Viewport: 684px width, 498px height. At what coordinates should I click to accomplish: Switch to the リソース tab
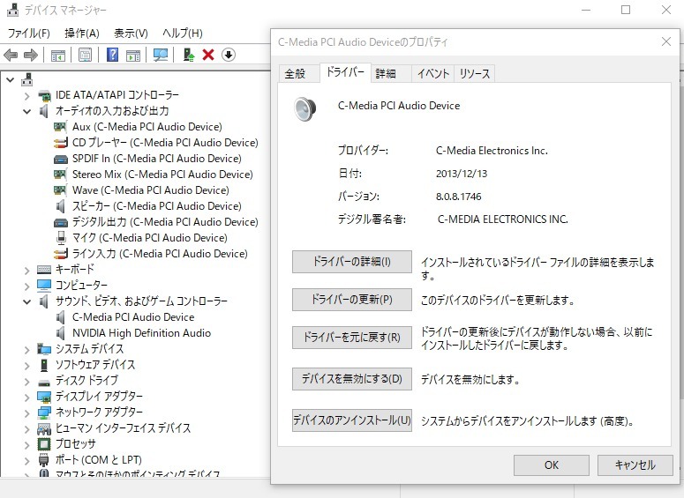[x=475, y=74]
